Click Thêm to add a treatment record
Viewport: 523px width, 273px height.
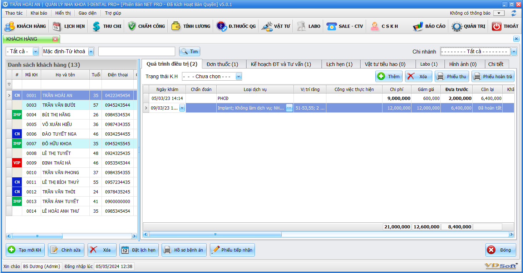tap(389, 76)
